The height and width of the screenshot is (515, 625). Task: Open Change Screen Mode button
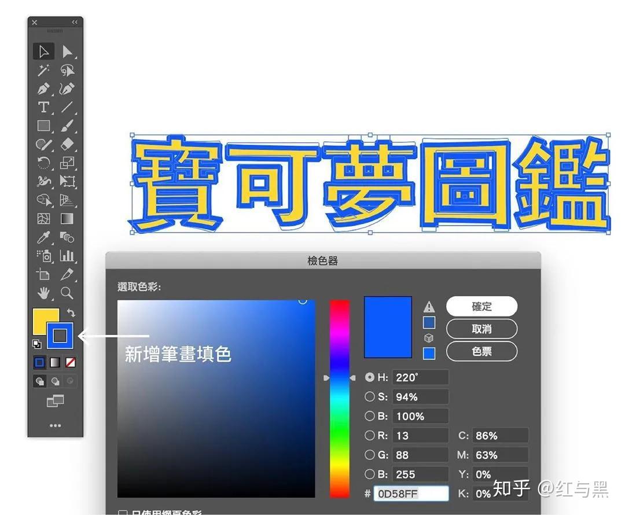(55, 401)
